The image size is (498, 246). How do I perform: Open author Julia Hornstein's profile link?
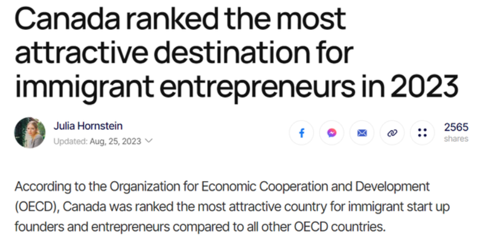click(x=88, y=126)
